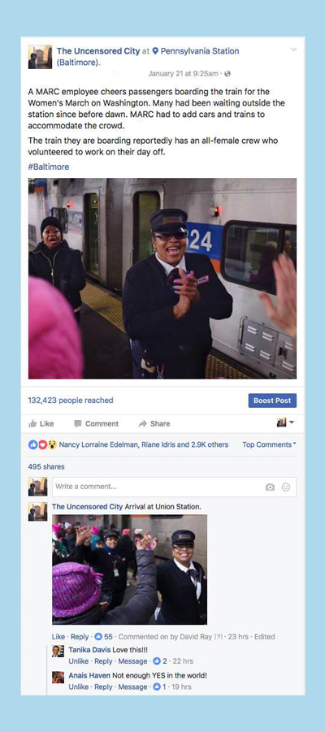Screen dimensions: 325x732
Task: Open the main MARC employee photo
Action: tap(162, 278)
